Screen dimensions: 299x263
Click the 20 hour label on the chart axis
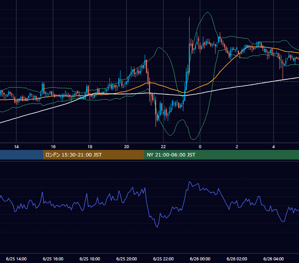pos(127,147)
